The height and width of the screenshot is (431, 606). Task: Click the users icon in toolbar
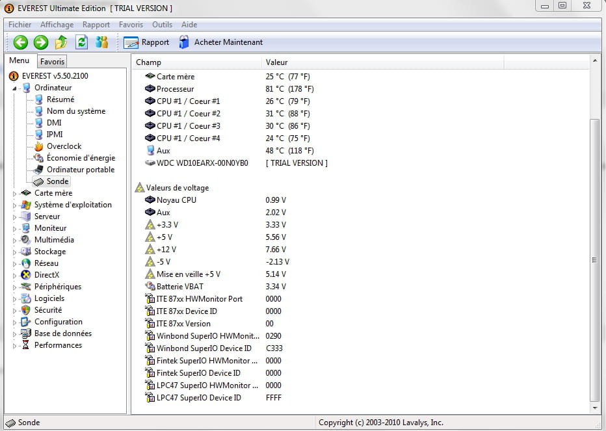102,42
